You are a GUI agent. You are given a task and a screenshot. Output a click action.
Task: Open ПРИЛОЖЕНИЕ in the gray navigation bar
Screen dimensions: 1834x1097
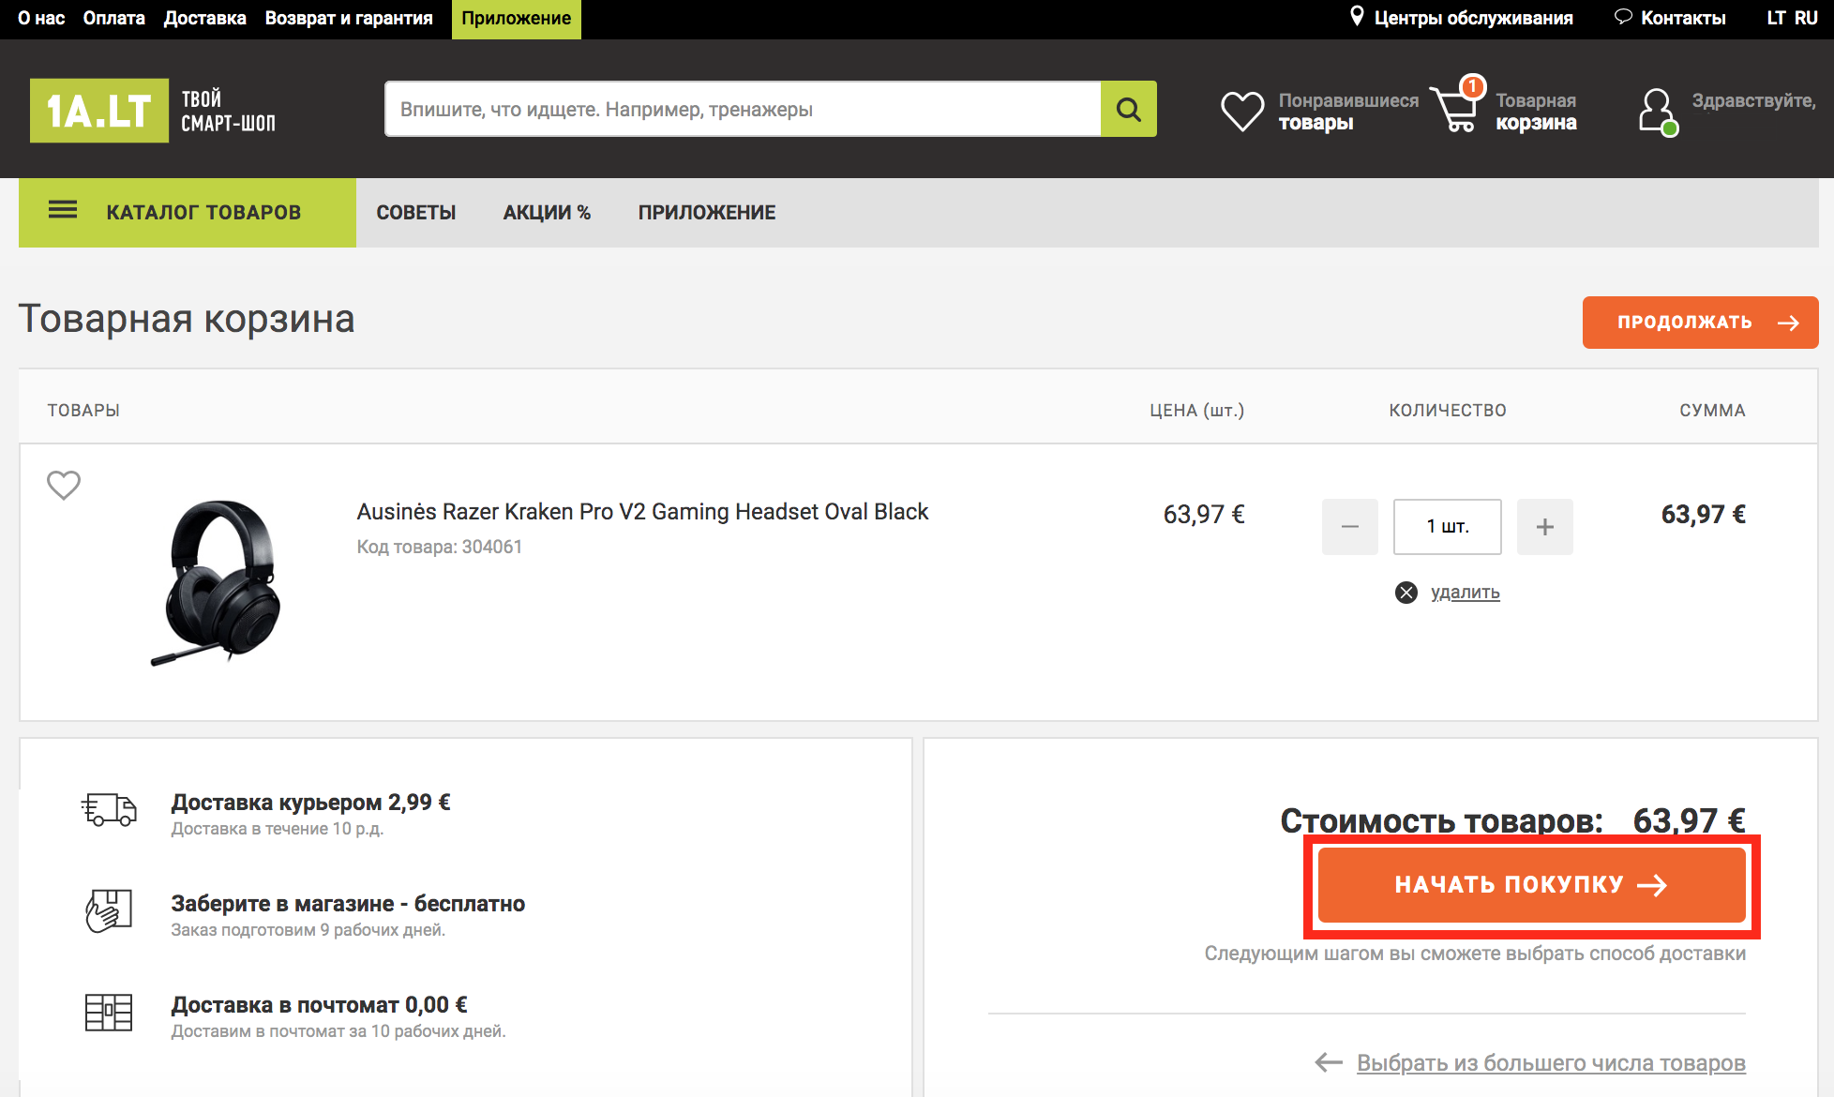point(707,213)
